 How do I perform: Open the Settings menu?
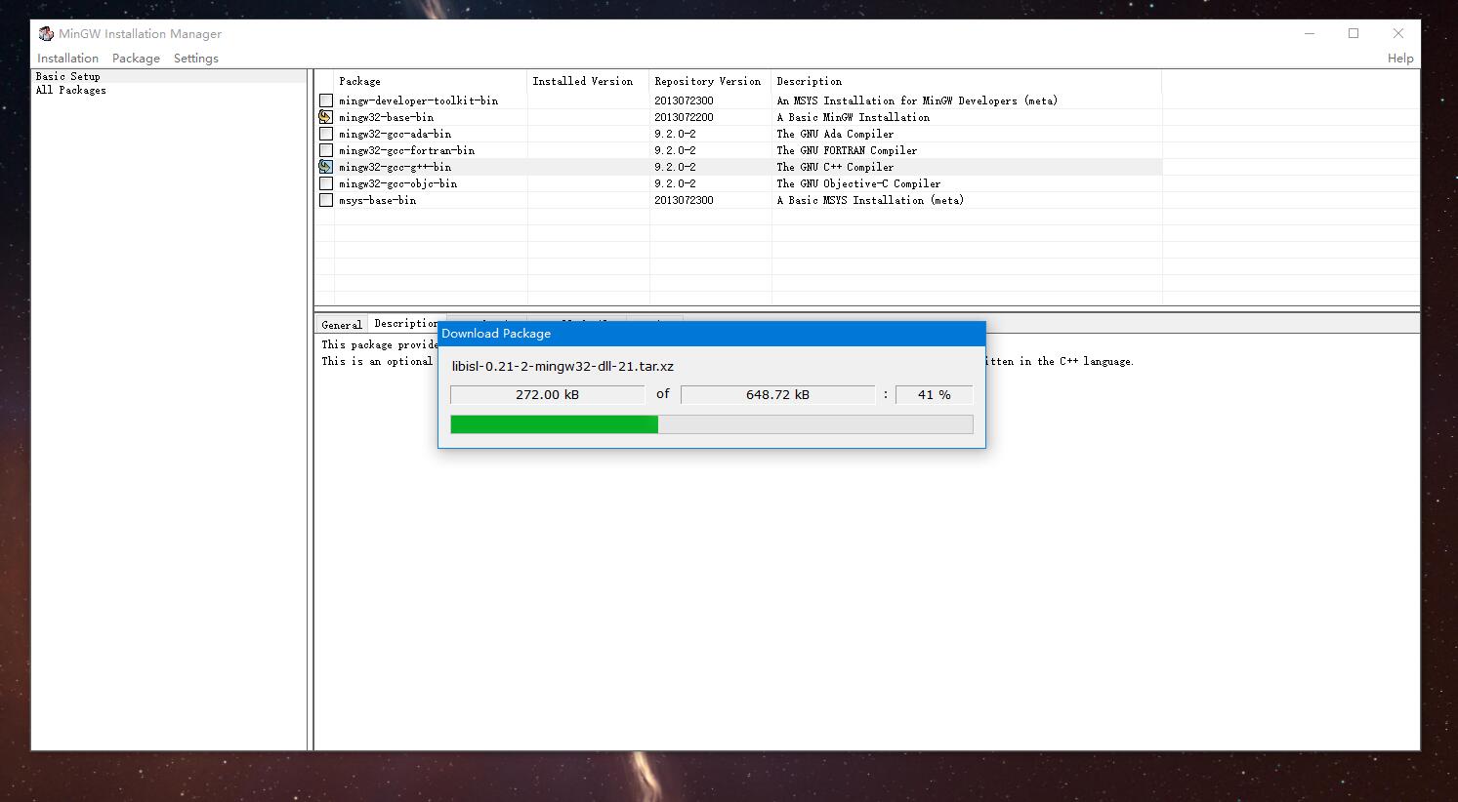196,59
